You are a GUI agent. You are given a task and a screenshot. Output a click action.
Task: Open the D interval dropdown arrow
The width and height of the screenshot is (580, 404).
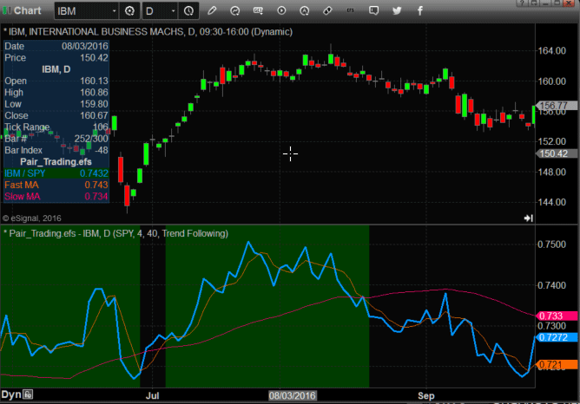[173, 11]
